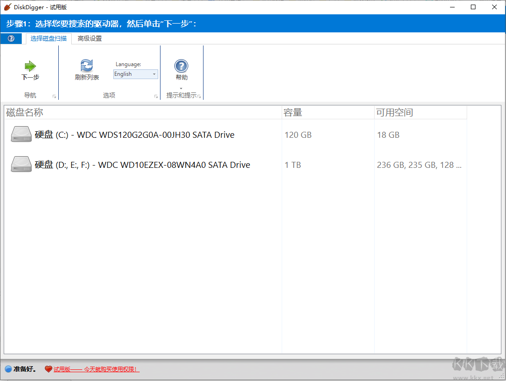The image size is (506, 381).
Task: Click the Refresh list icon
Action: tap(86, 66)
